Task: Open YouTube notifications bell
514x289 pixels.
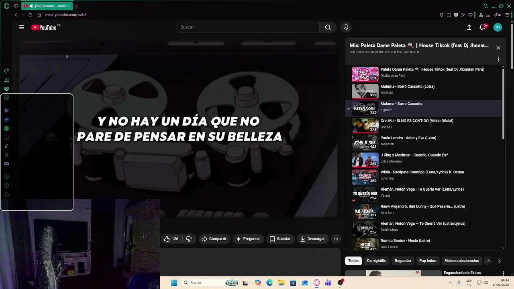Action: pyautogui.click(x=482, y=27)
